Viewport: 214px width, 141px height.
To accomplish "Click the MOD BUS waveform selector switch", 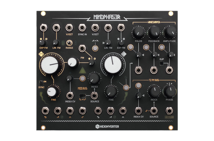I will coord(83,96).
